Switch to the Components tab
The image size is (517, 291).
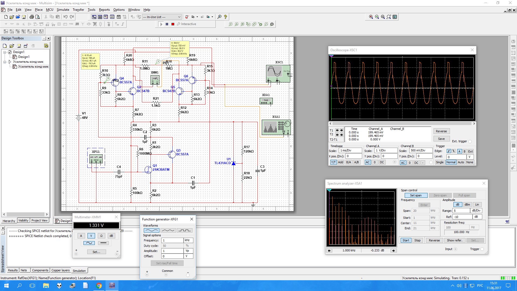[40, 270]
